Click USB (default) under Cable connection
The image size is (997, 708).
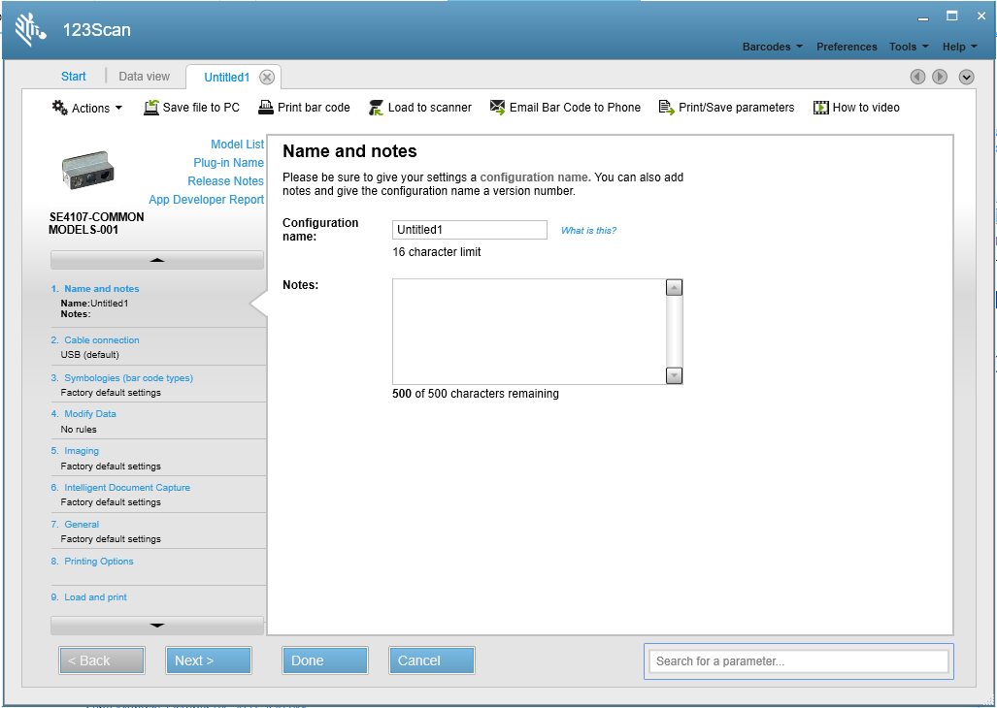pos(89,354)
